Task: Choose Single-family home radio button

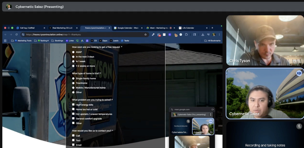Action: pyautogui.click(x=73, y=78)
